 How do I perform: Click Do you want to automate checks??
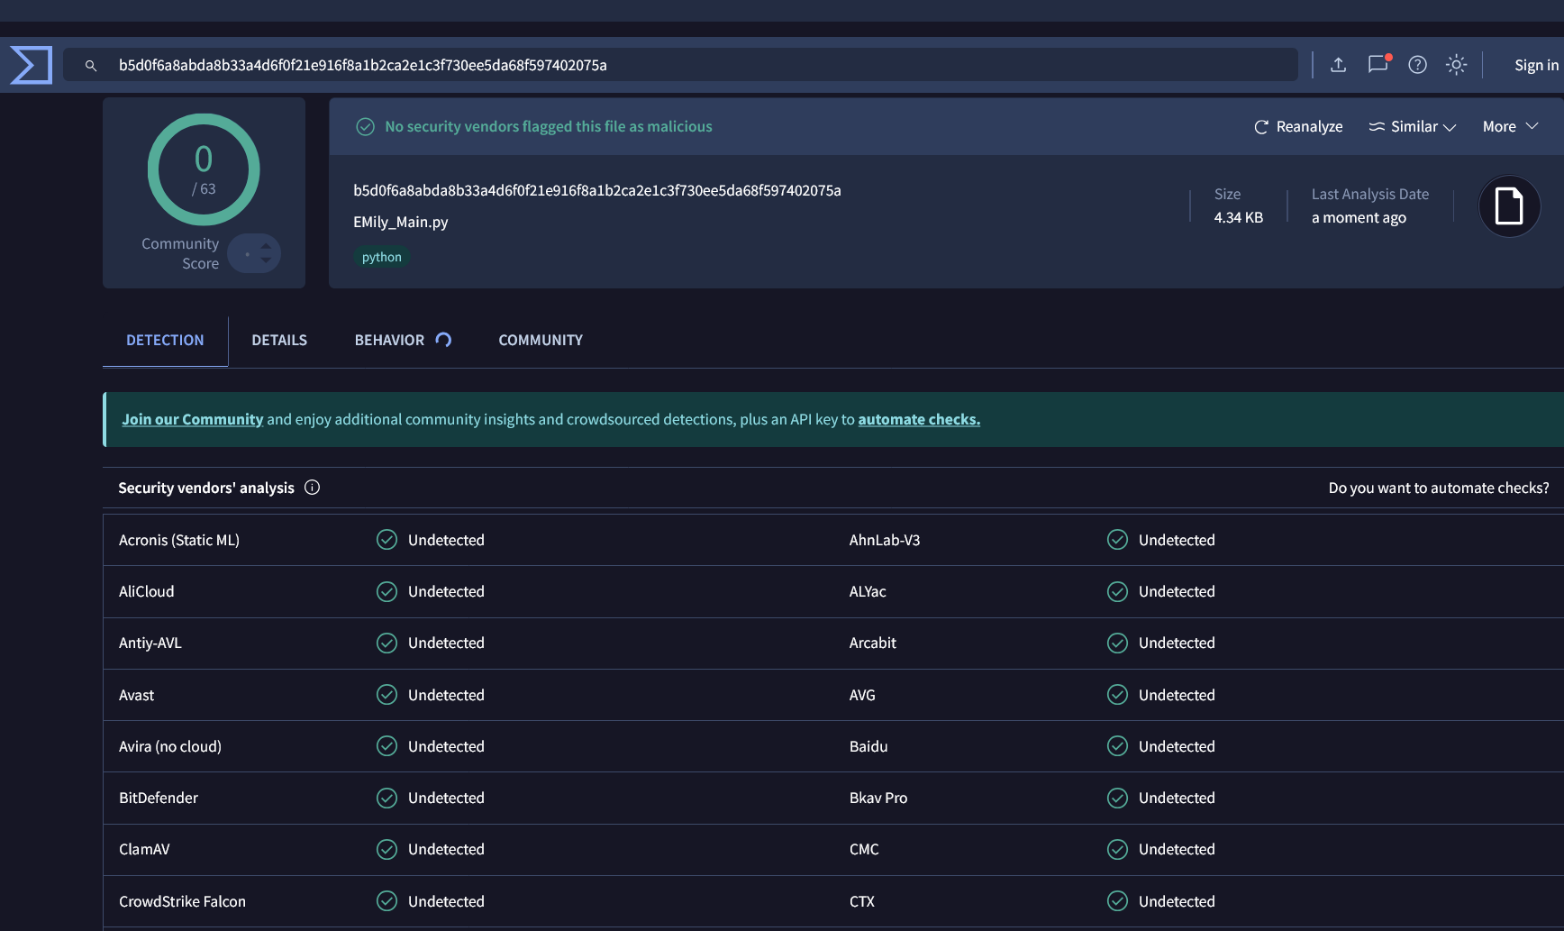click(x=1439, y=488)
